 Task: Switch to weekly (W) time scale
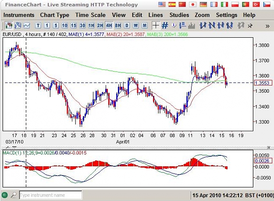pos(136,26)
